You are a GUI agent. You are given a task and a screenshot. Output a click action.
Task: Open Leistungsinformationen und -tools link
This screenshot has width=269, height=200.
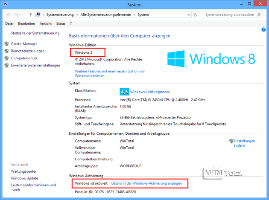33,187
